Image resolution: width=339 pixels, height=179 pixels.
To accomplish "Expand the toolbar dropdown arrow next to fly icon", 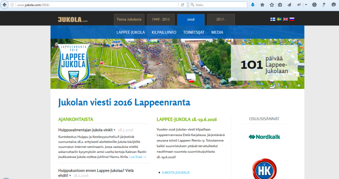I will (x=306, y=5).
